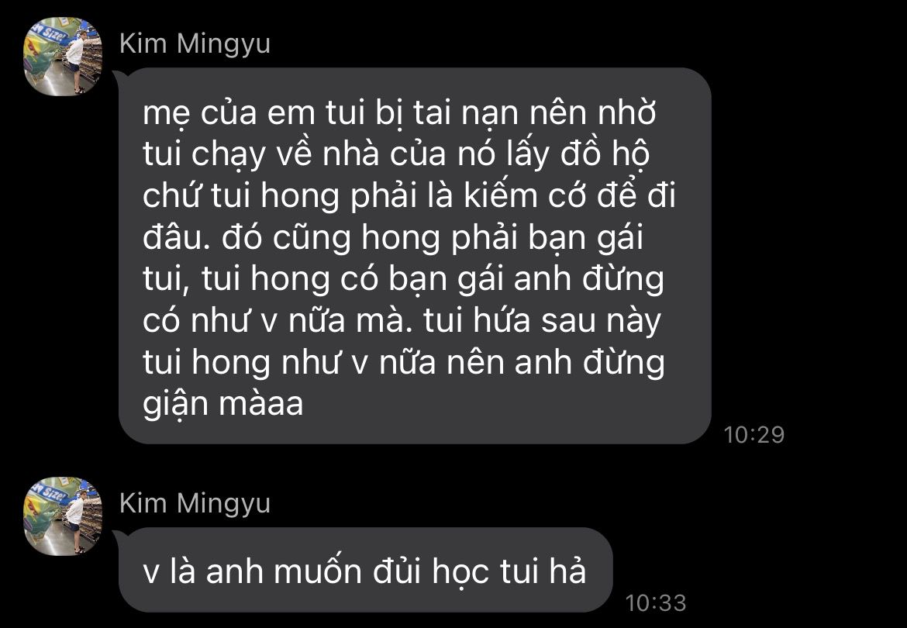Click the line "chứ tui hong phải là kiếm cớ để đi"
This screenshot has width=907, height=628.
(x=409, y=196)
